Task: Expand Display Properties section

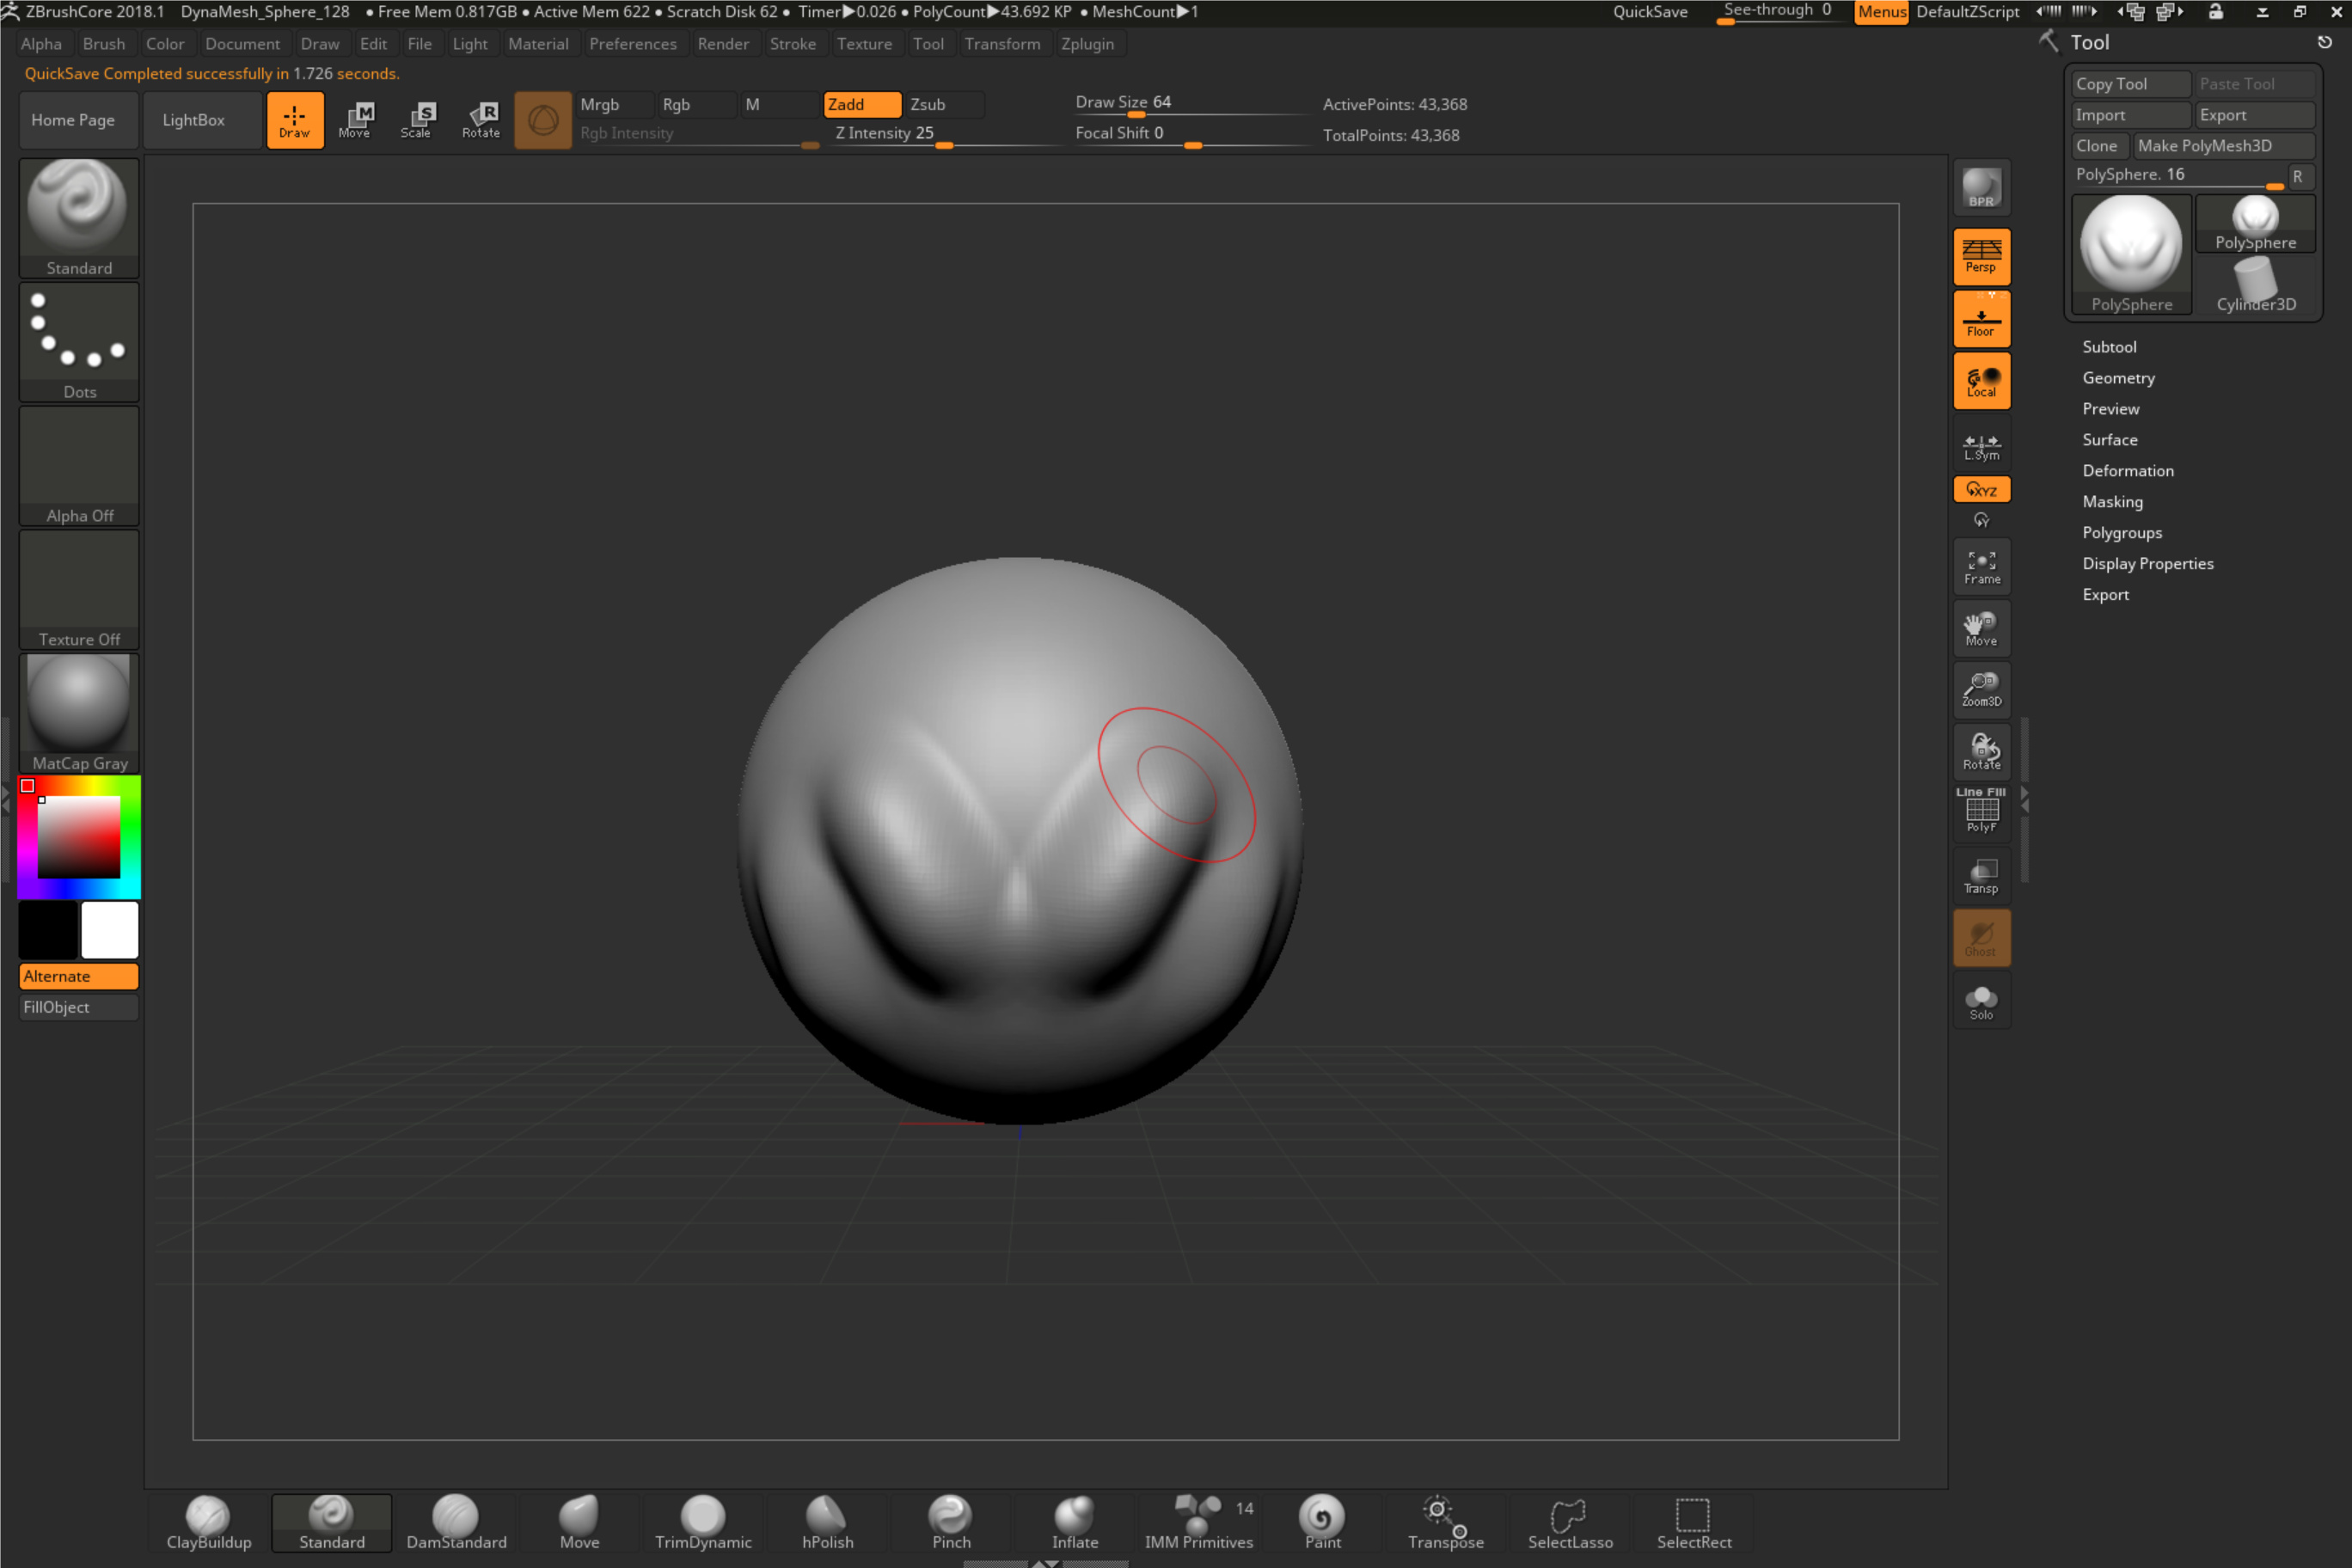Action: 2147,564
